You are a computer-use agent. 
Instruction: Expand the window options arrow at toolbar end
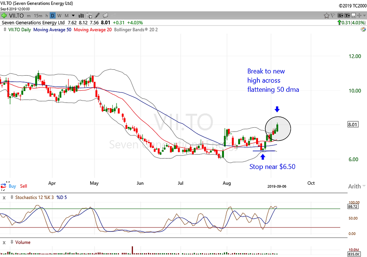pyautogui.click(x=364, y=16)
